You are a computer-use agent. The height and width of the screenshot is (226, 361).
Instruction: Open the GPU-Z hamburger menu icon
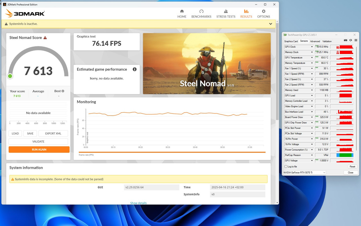(x=356, y=40)
